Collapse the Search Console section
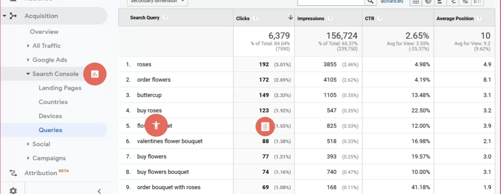This screenshot has width=501, height=194. 28,74
